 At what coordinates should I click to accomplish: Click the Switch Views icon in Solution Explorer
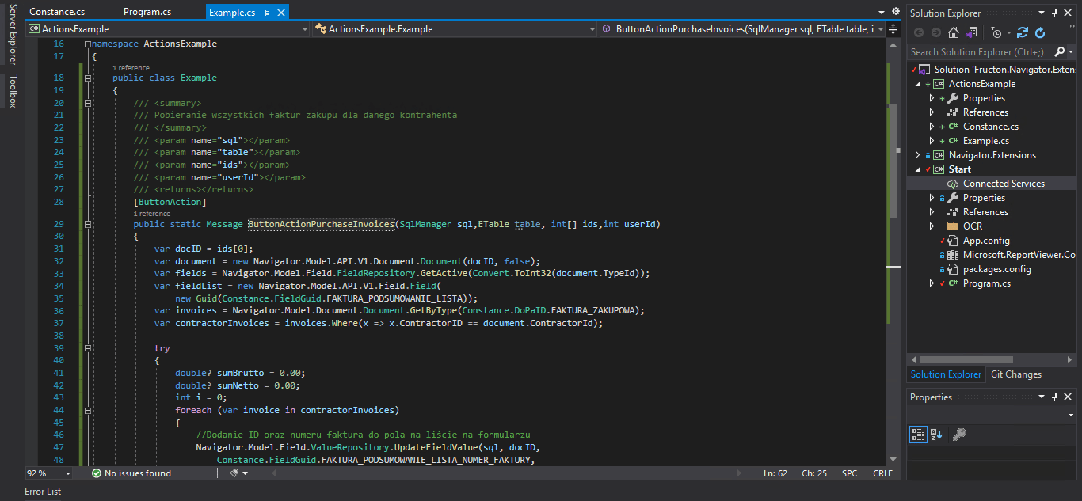(x=970, y=32)
